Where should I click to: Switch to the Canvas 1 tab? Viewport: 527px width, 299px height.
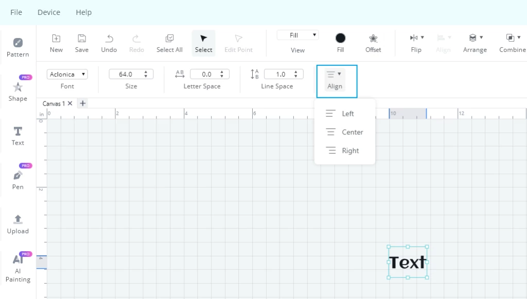point(54,103)
